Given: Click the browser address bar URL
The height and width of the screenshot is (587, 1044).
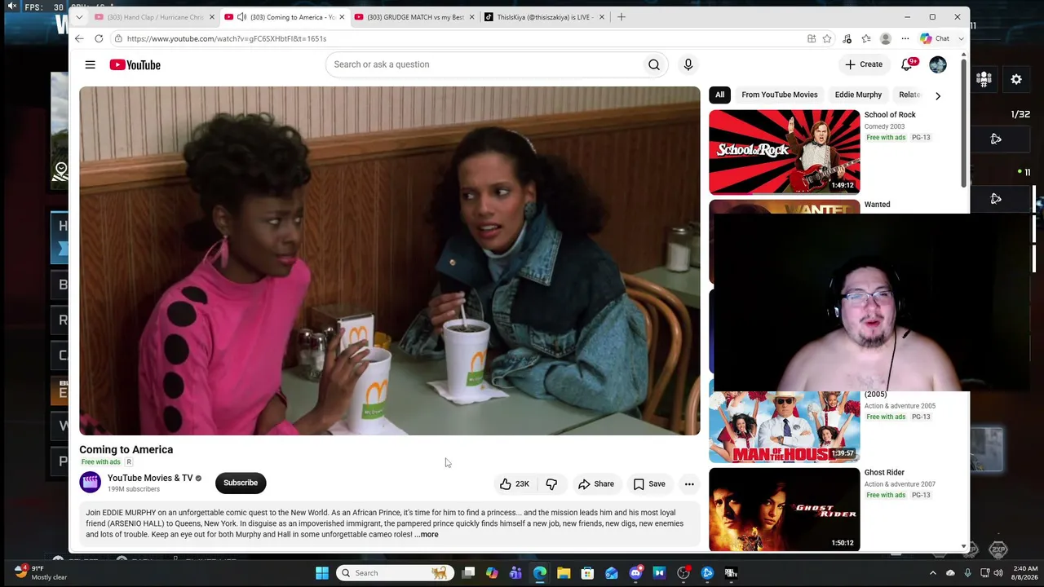Looking at the screenshot, I should tap(227, 38).
